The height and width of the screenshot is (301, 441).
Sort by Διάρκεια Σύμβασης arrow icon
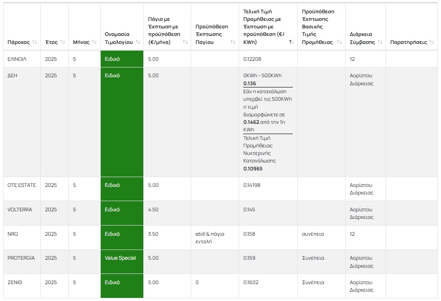point(380,42)
